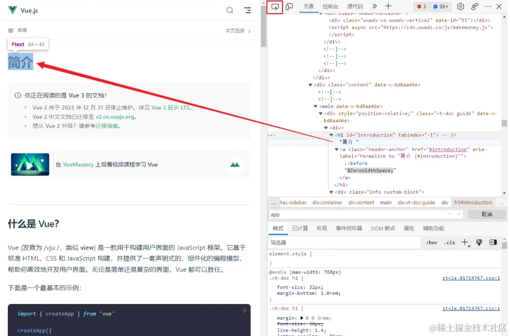The width and height of the screenshot is (510, 336).
Task: Activate the inspect element picker tool
Action: click(x=275, y=6)
